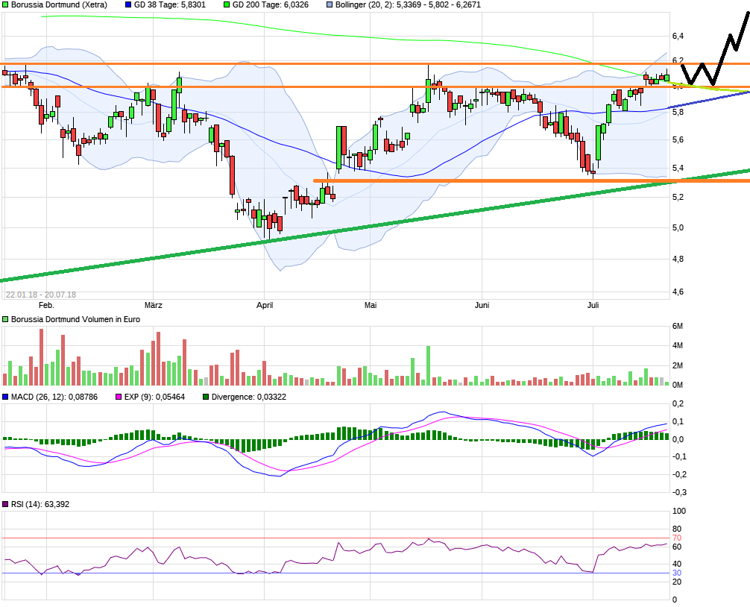The image size is (750, 607).
Task: Click the 'GD 200 Tage: 6,0326' label
Action: pyautogui.click(x=270, y=4)
